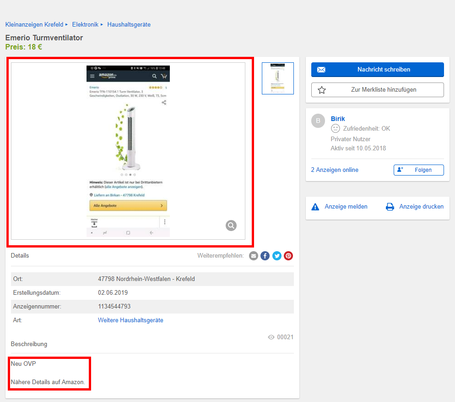Click description text Neu OVP

[23, 363]
